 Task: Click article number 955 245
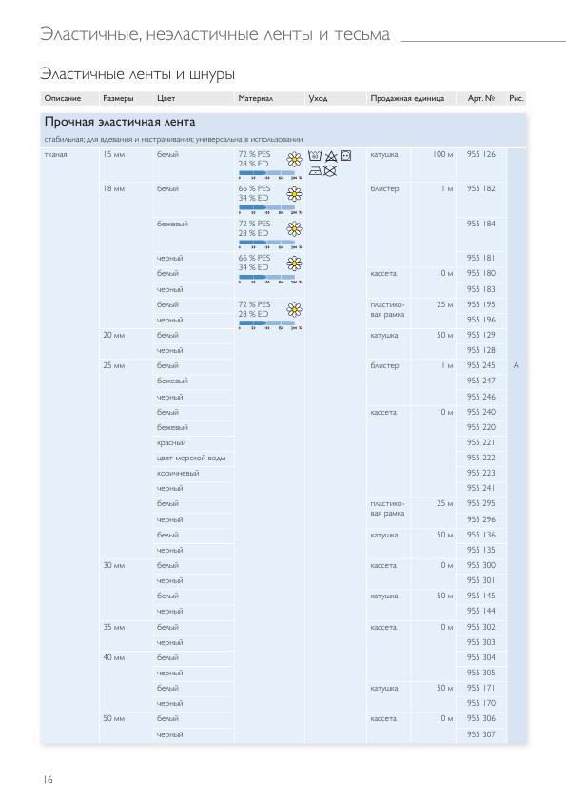(480, 365)
